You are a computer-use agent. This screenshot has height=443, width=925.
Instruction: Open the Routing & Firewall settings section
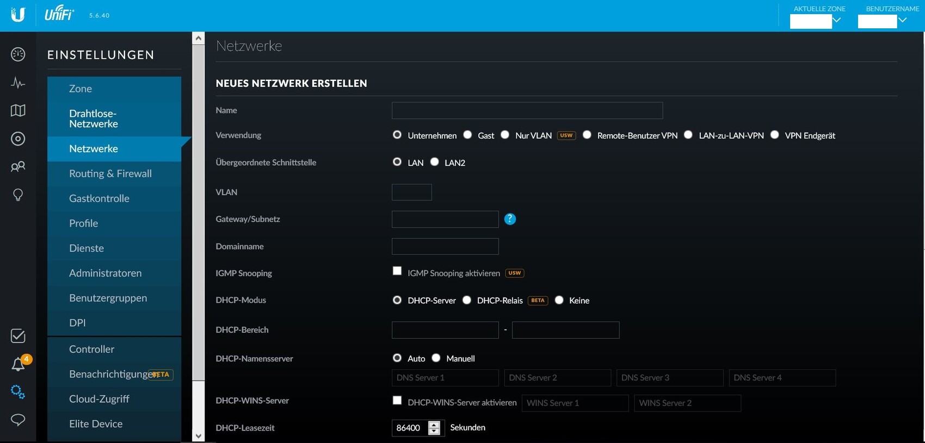click(x=110, y=173)
